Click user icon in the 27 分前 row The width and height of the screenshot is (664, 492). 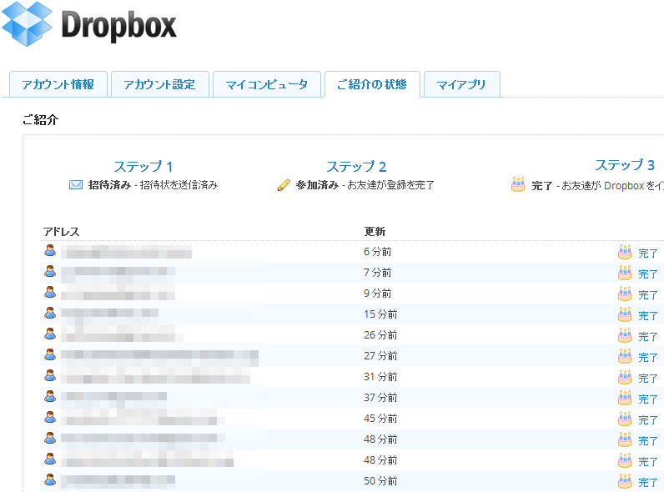(x=50, y=354)
